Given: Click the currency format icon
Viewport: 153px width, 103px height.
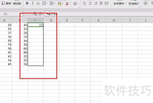Looking at the screenshot, I should point(145,3).
